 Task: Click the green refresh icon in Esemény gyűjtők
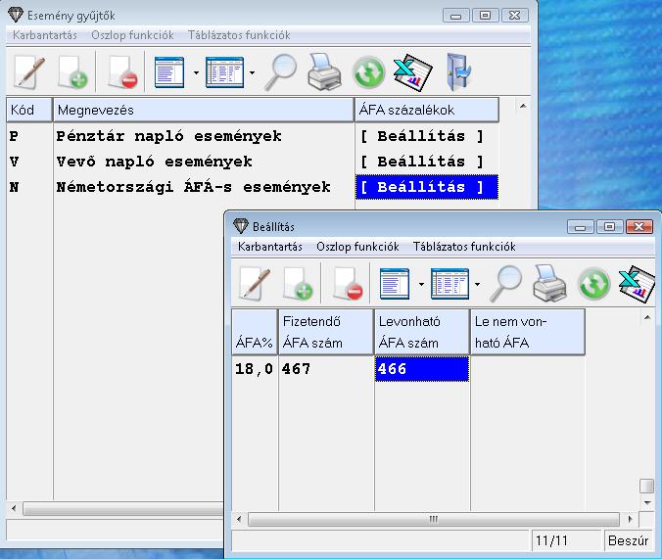click(368, 71)
